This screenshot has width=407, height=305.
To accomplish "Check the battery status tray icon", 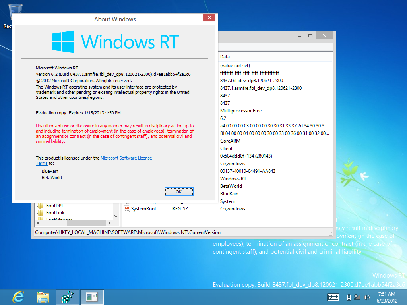I will pyautogui.click(x=349, y=297).
